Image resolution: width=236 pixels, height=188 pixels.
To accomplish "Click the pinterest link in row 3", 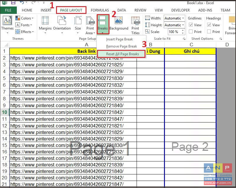I will (x=67, y=65).
